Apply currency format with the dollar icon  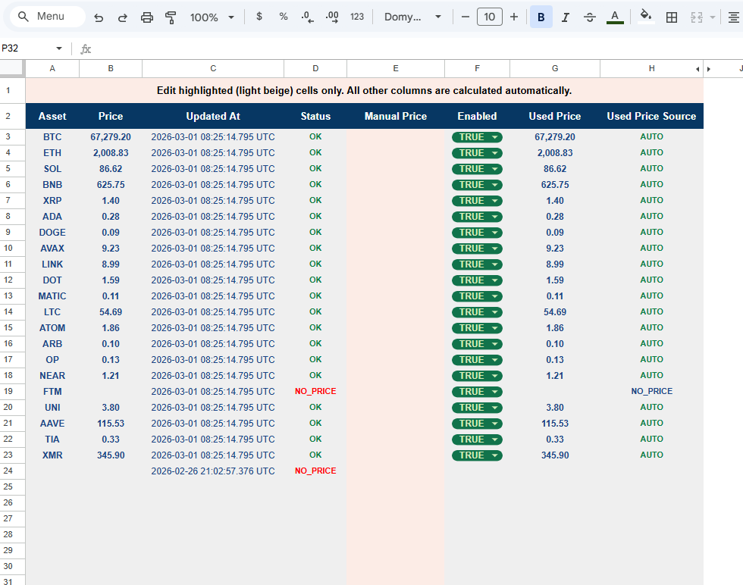(259, 16)
